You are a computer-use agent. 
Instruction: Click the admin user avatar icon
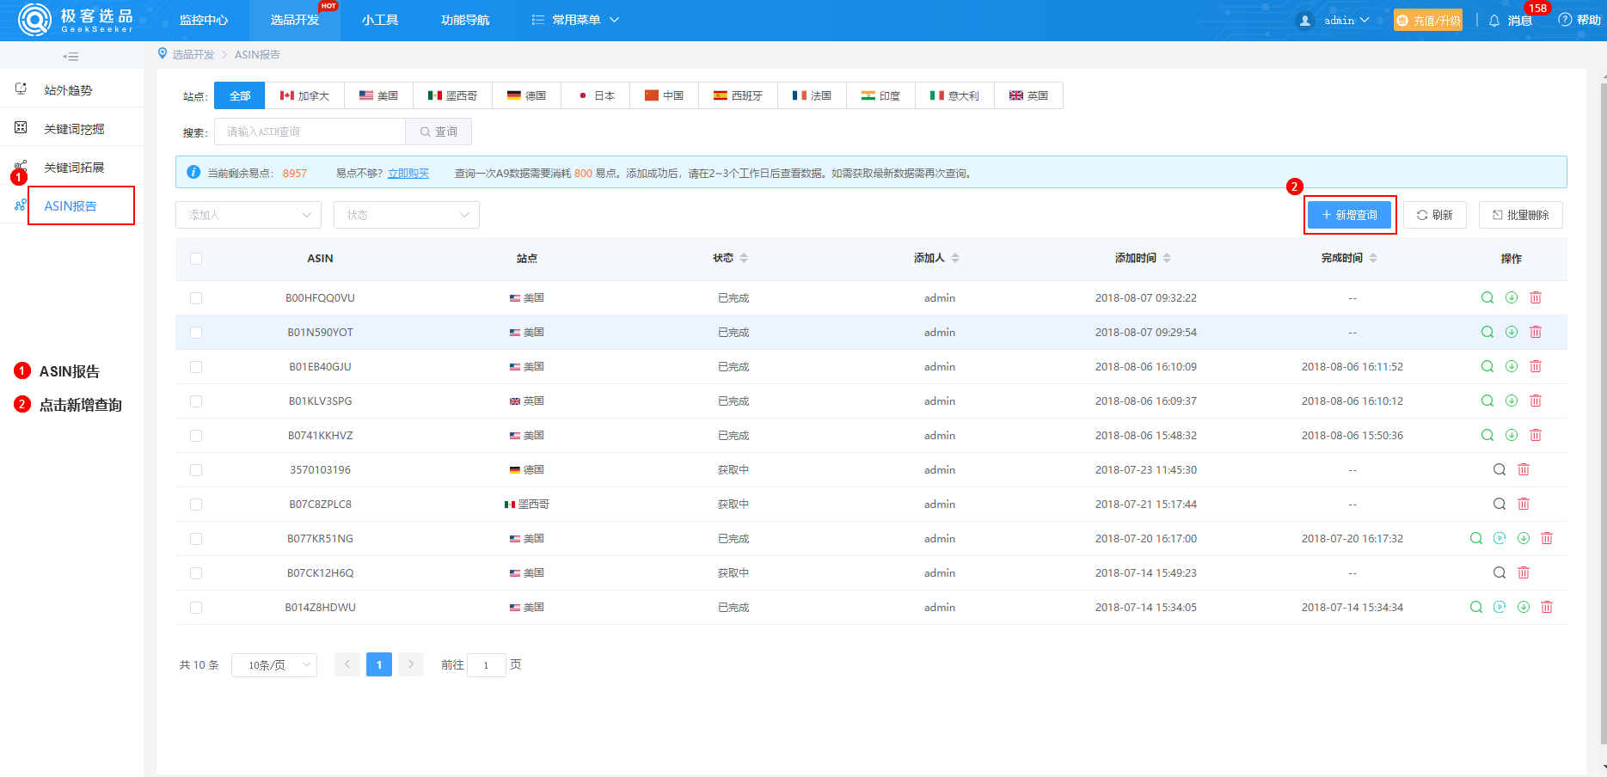[x=1305, y=21]
